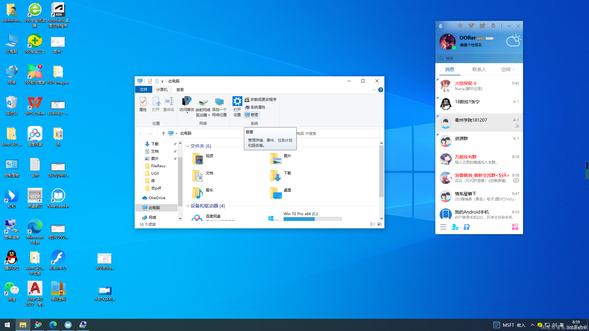Select Win 10 Pro x64 (C:) drive

point(305,216)
